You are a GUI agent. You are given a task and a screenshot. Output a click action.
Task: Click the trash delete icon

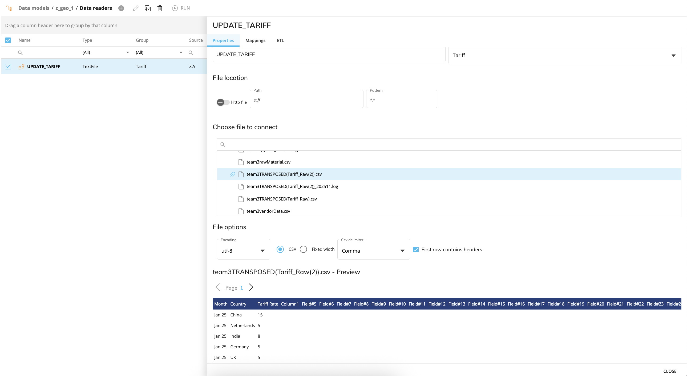[160, 8]
